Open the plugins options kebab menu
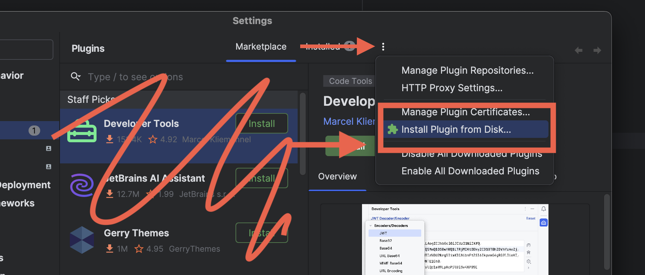Image resolution: width=645 pixels, height=275 pixels. [x=383, y=47]
